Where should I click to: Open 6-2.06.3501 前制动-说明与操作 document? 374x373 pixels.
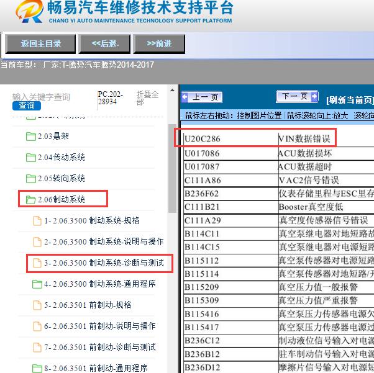pyautogui.click(x=100, y=326)
